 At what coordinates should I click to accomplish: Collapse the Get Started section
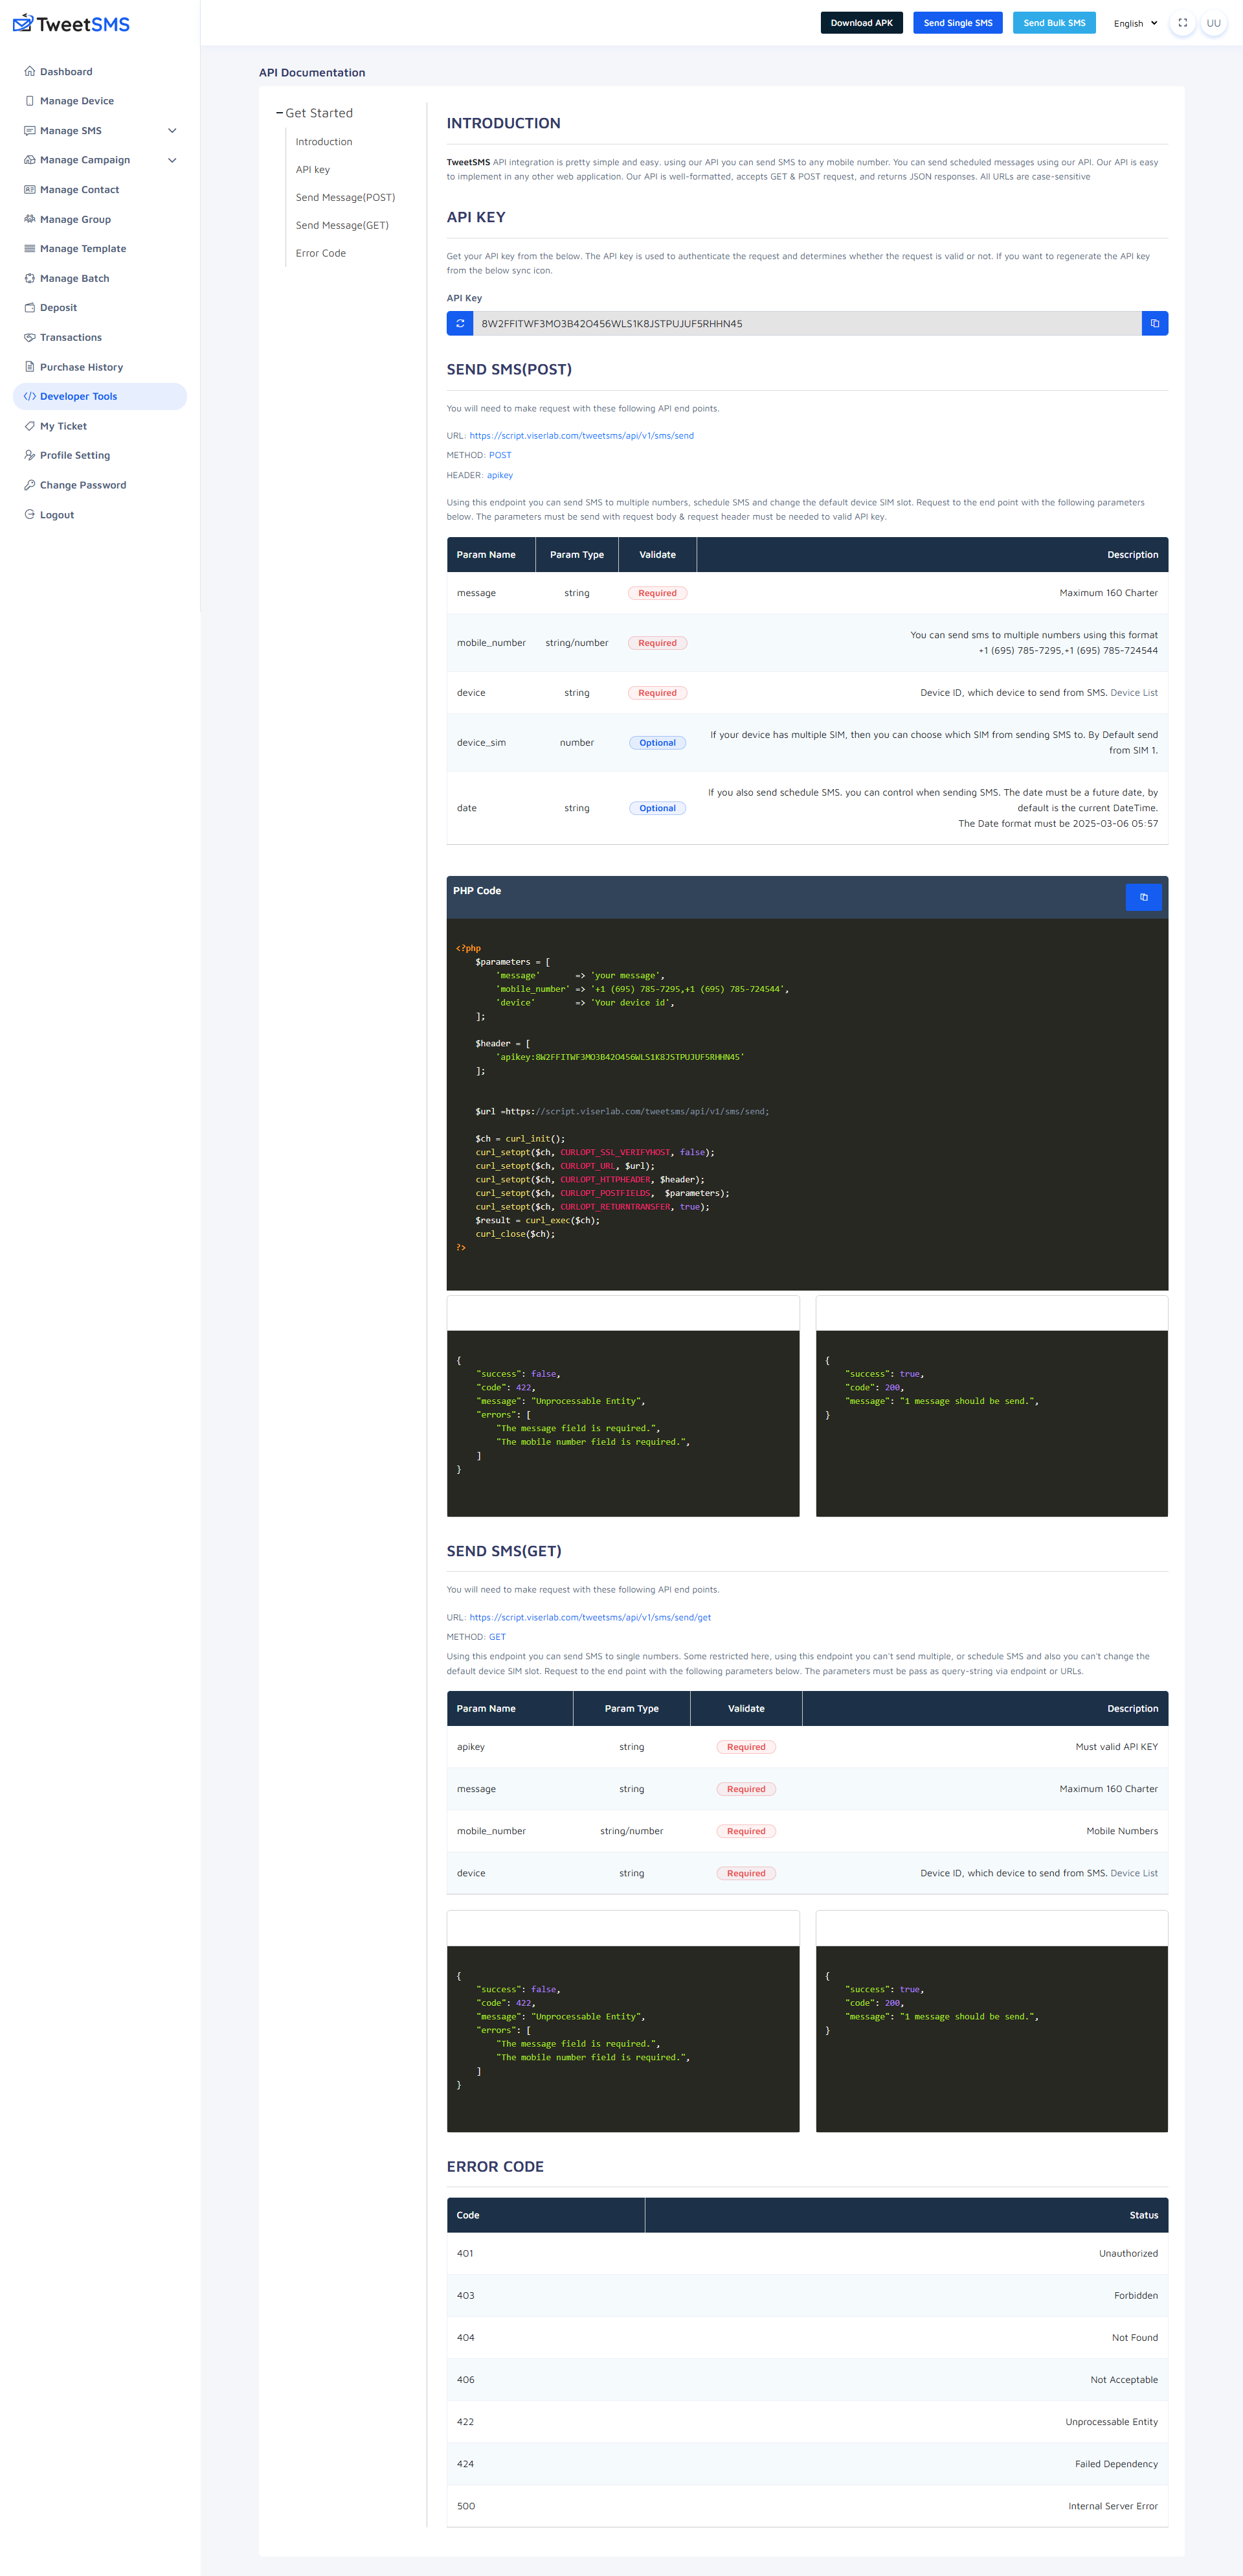tap(316, 113)
